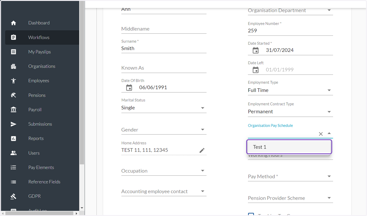367x216 pixels.
Task: Click the Workflows clipboard icon
Action: [x=13, y=37]
